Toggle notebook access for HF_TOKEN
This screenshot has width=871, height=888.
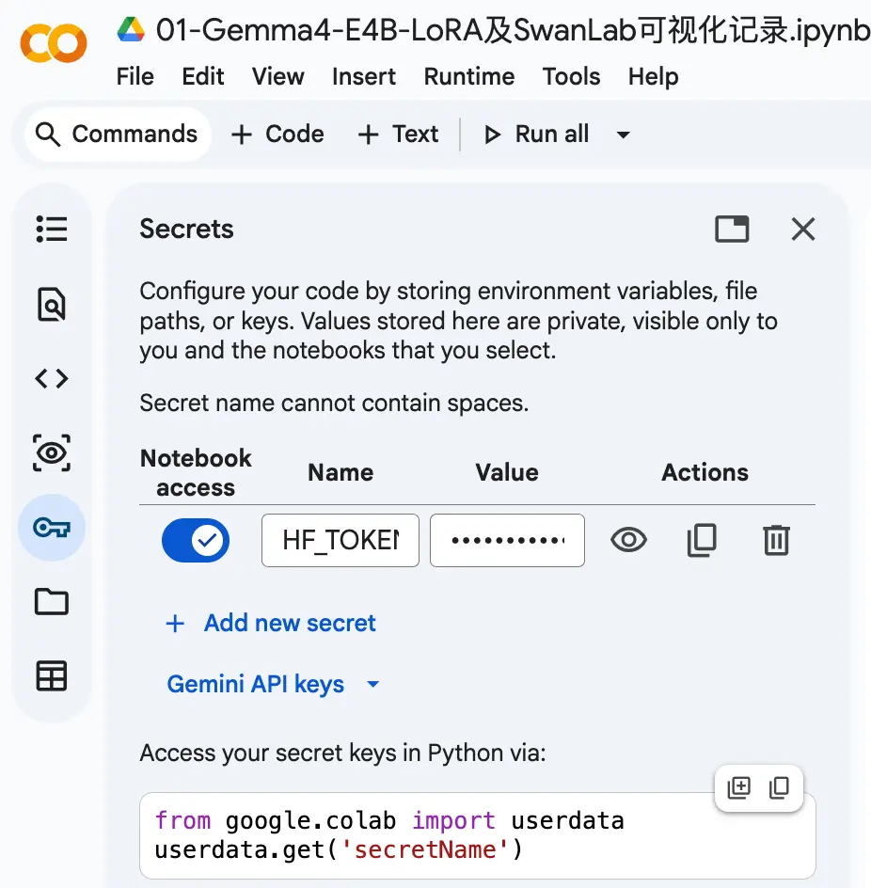[x=196, y=540]
